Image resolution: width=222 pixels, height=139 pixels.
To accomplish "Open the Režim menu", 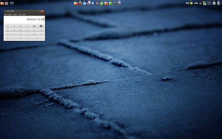I will coord(15,14).
